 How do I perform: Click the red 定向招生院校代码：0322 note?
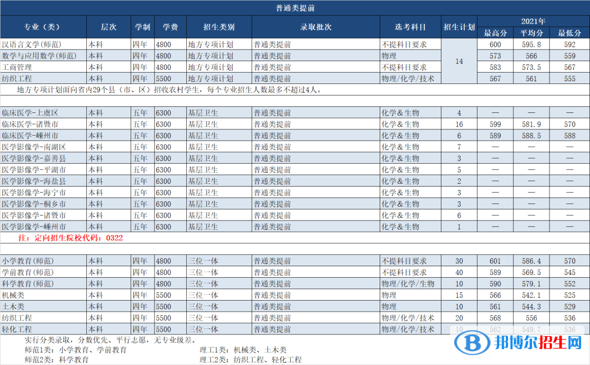pyautogui.click(x=70, y=238)
